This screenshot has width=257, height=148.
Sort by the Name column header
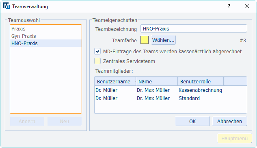[157, 82]
